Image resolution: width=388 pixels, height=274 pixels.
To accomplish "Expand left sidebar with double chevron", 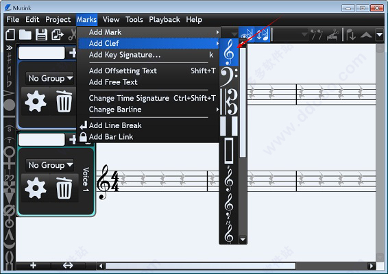I will click(9, 47).
